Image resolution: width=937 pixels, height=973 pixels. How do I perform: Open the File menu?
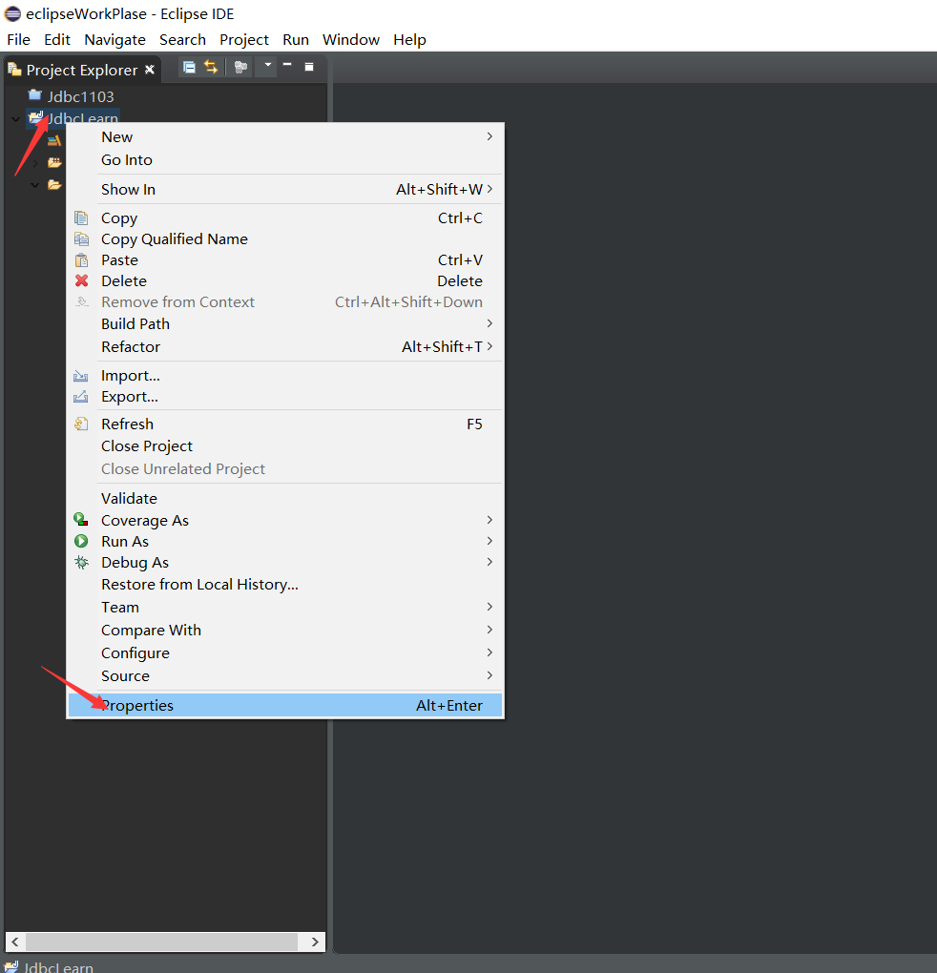19,40
